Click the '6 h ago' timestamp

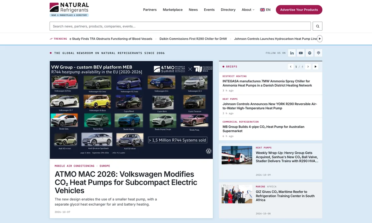(228, 136)
